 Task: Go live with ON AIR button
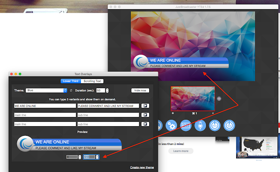(x=229, y=125)
